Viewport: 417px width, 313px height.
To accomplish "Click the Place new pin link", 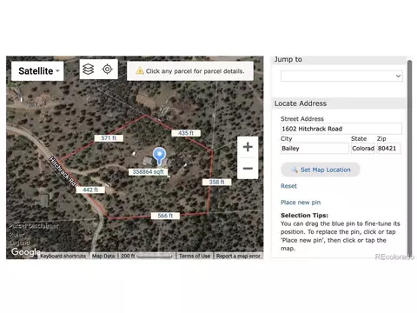I will [x=301, y=203].
